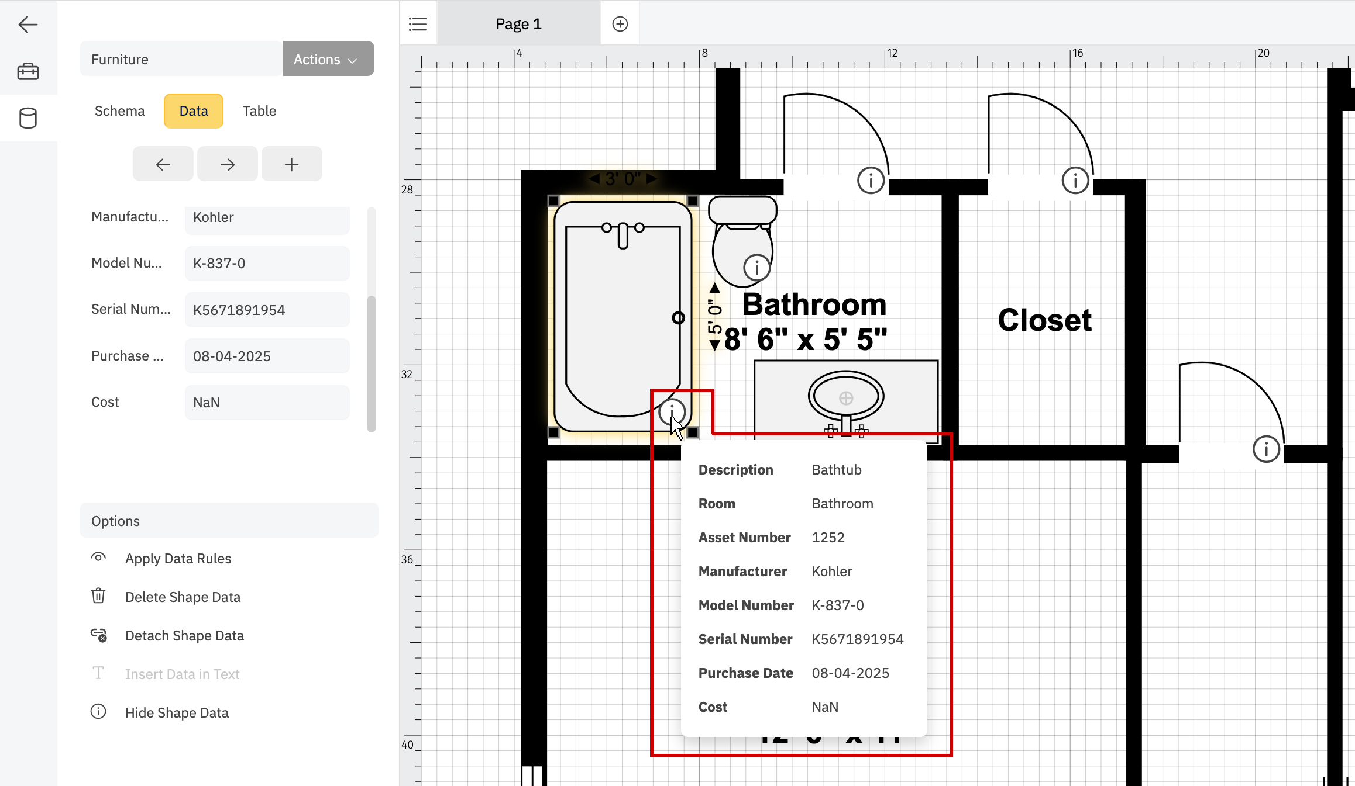Open the shapes toolbox panel

(x=27, y=71)
